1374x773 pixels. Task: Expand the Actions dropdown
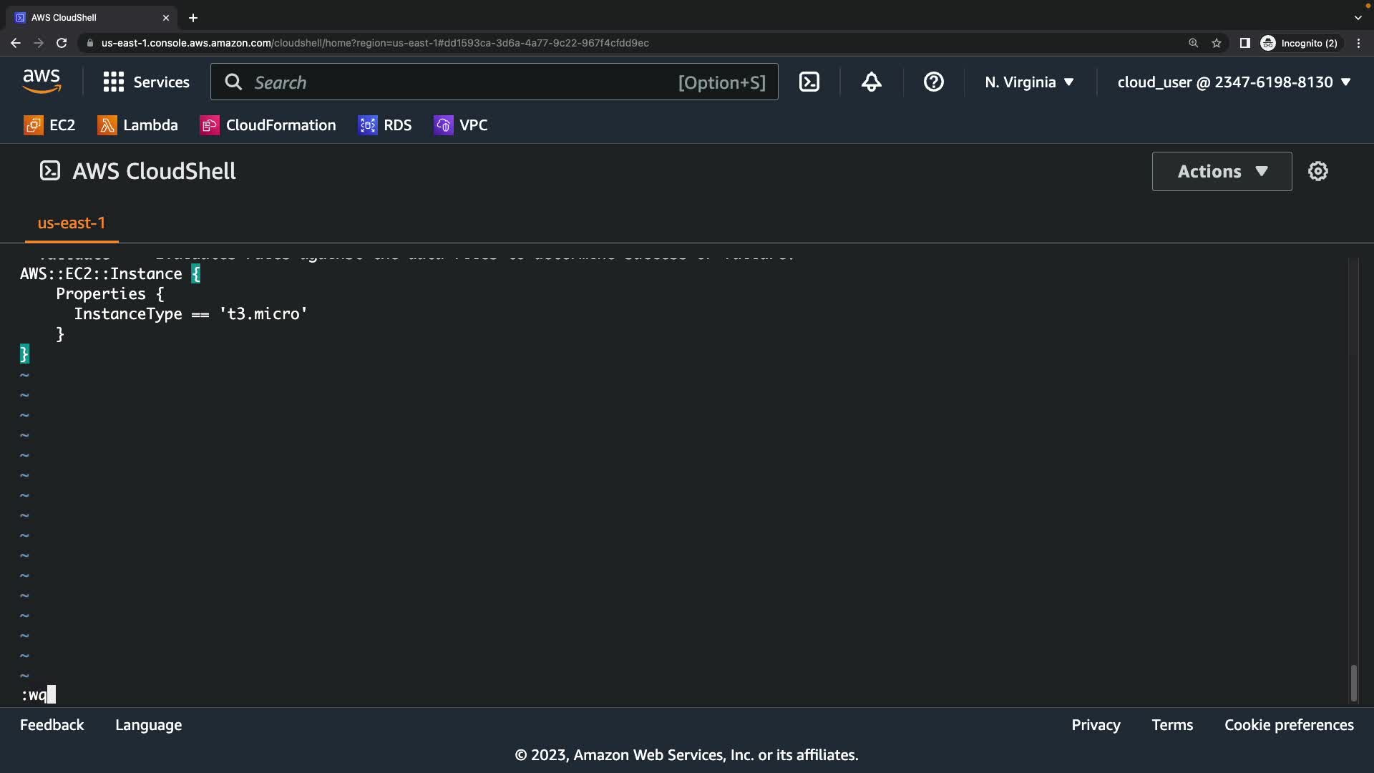click(x=1222, y=171)
